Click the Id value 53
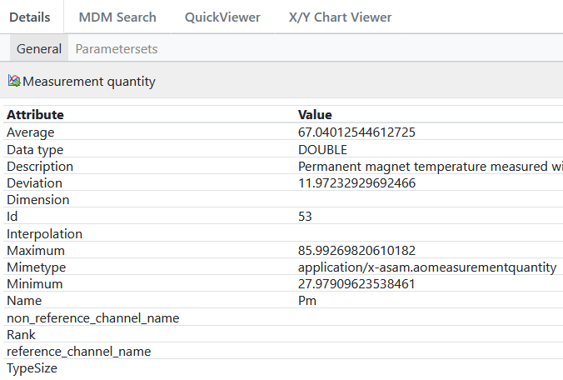This screenshot has width=563, height=380. coord(305,217)
